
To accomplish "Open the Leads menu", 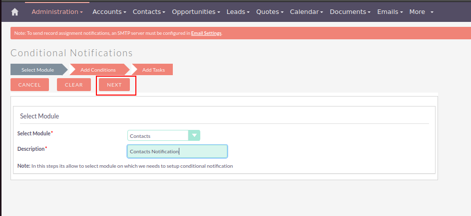I will 239,11.
